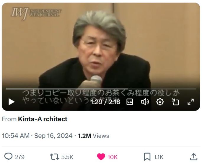Expand the video to fullscreen
202x163 pixels.
pos(191,102)
